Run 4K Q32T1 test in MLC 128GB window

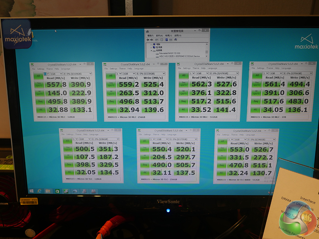click(x=40, y=93)
